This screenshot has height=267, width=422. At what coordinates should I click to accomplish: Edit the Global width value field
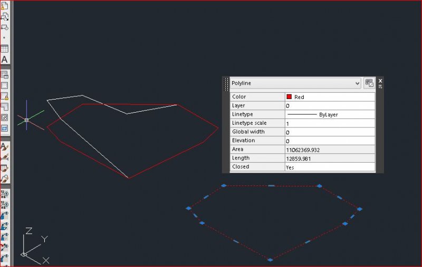click(x=330, y=132)
